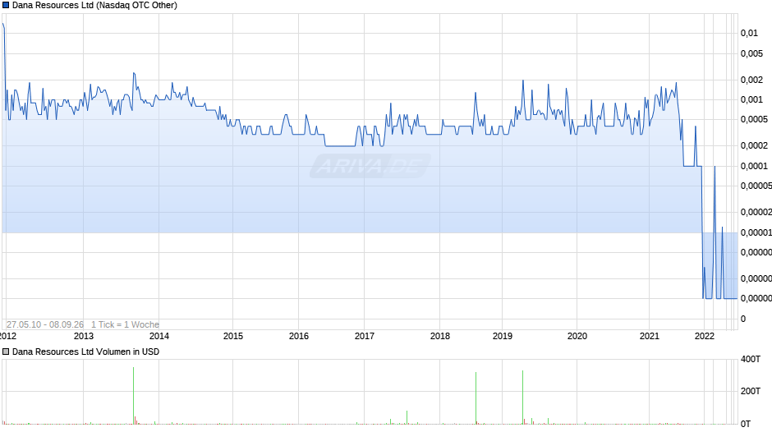772x432 pixels.
Task: Click the 2018 year label on the x-axis
Action: tap(439, 336)
